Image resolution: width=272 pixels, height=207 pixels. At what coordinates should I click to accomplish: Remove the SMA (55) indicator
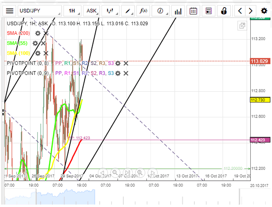[44, 43]
